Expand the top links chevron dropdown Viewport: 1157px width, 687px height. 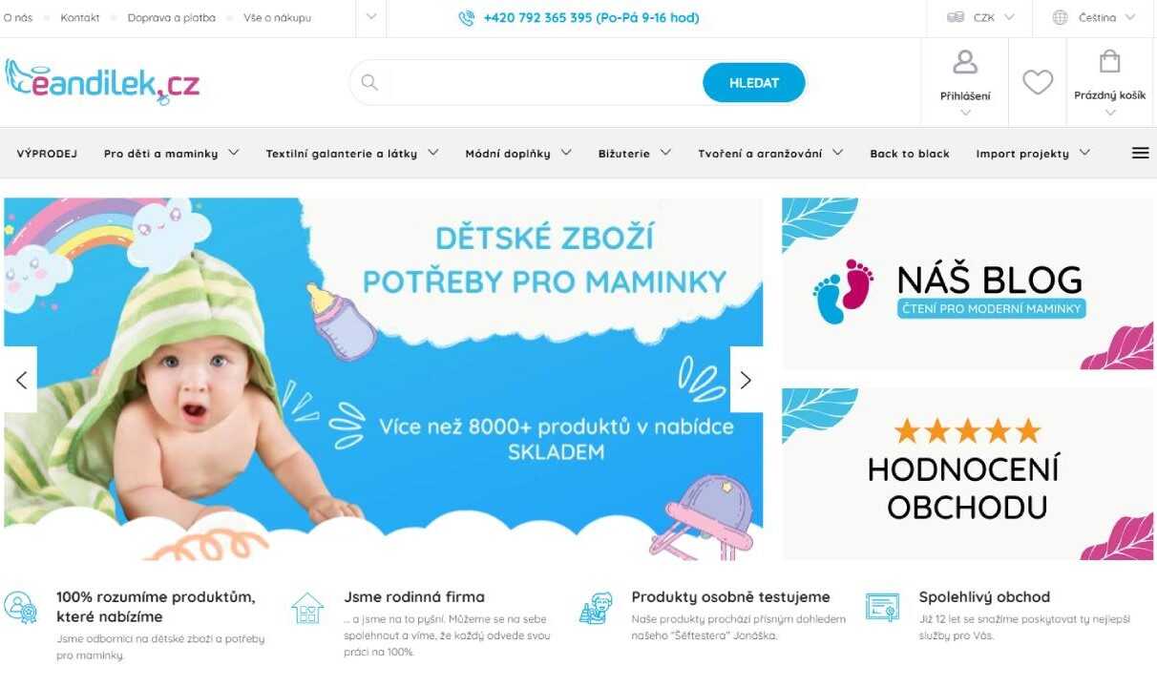[371, 17]
